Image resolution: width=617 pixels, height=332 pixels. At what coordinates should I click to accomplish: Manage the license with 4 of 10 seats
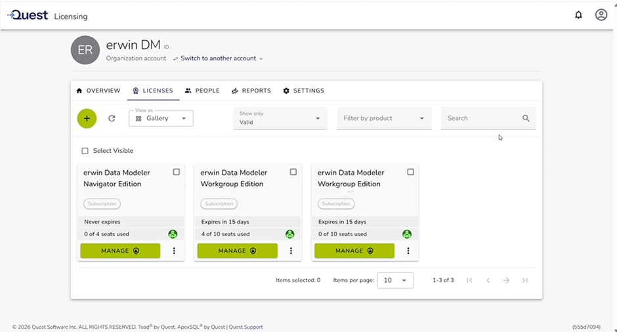pyautogui.click(x=237, y=251)
